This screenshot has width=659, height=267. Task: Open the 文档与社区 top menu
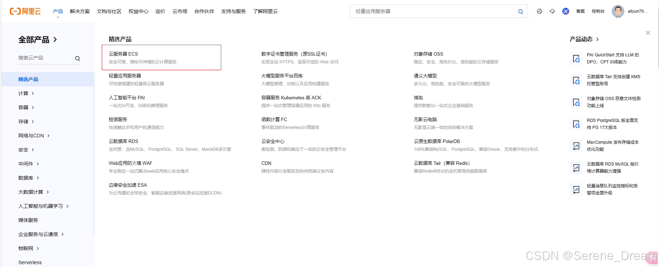pyautogui.click(x=109, y=11)
